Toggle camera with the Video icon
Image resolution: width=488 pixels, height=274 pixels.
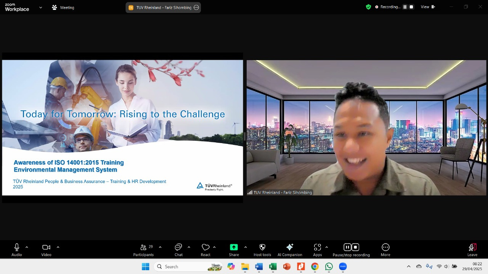click(46, 247)
